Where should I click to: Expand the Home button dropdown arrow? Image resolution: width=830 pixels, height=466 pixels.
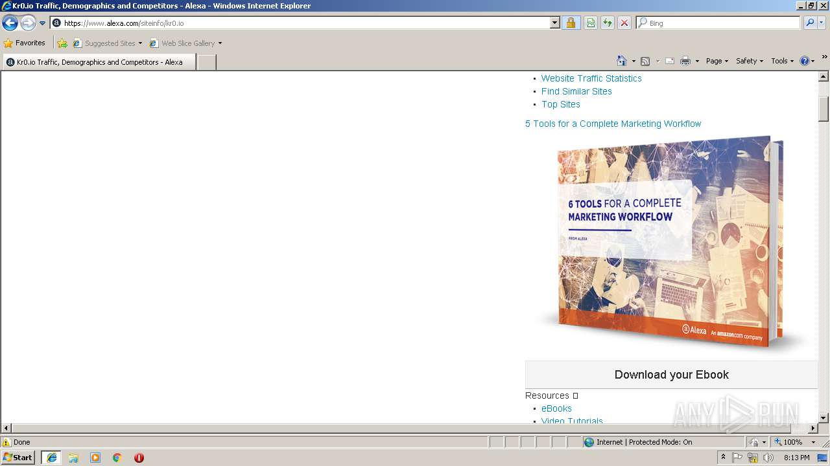[634, 61]
